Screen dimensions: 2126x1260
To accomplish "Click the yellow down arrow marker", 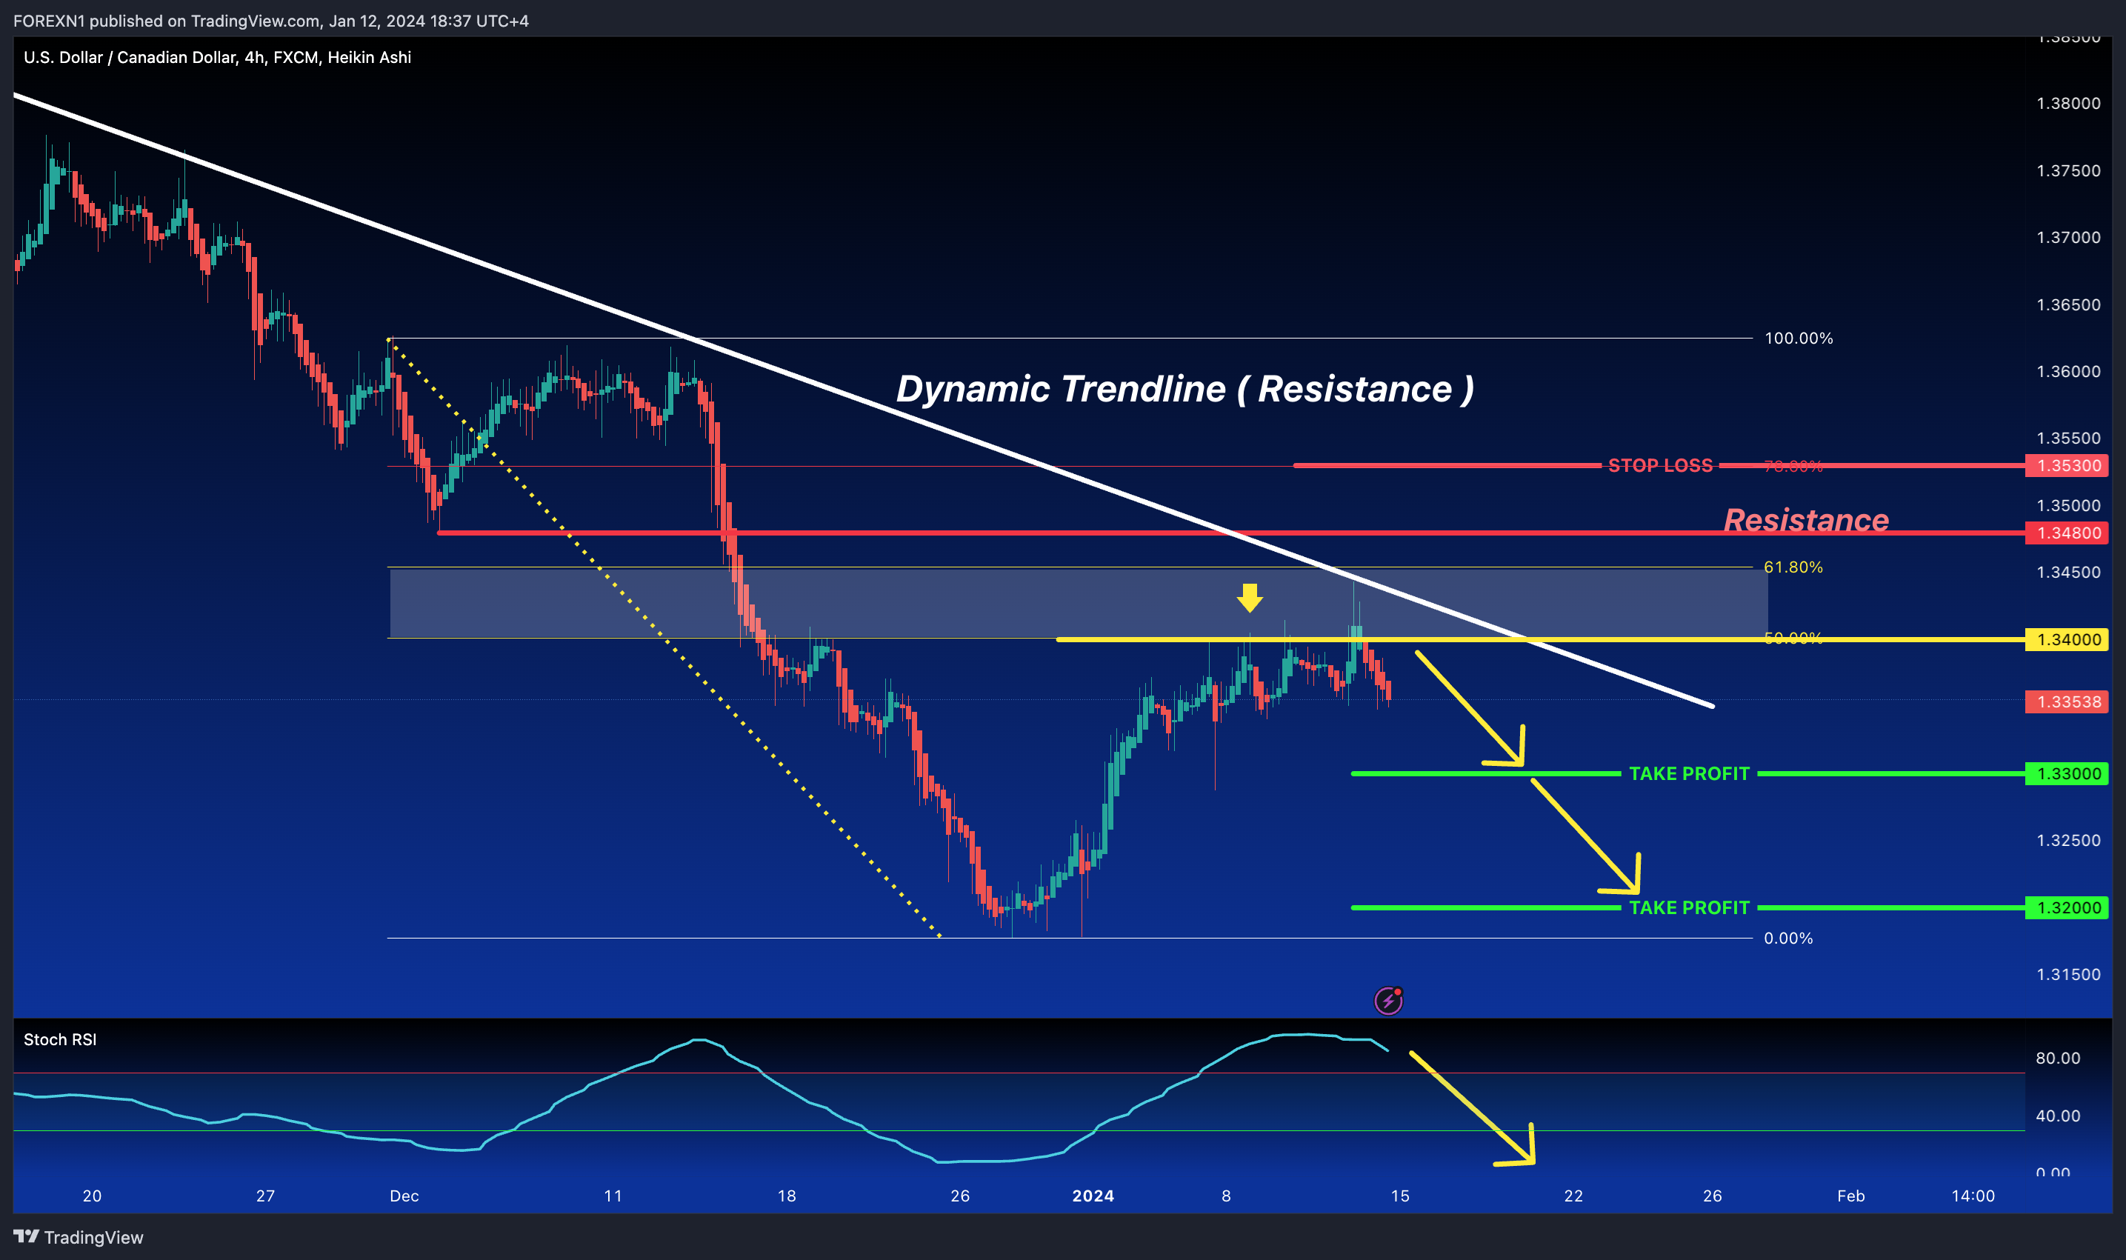I will (x=1250, y=598).
